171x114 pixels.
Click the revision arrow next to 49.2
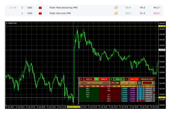click(x=160, y=7)
